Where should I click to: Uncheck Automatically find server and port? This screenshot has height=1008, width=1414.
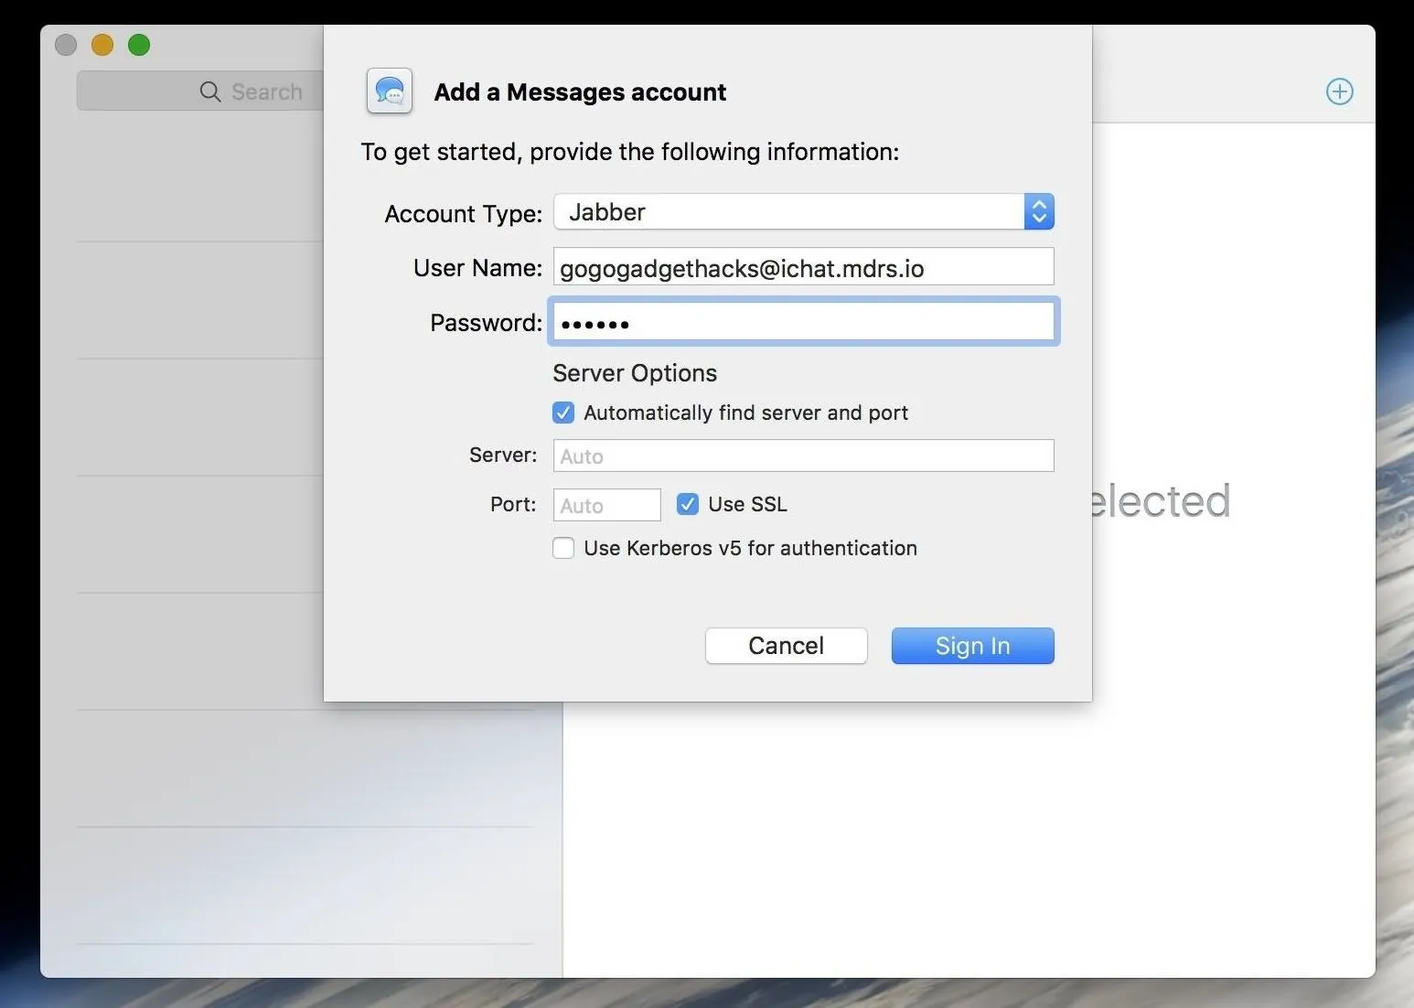pos(563,413)
